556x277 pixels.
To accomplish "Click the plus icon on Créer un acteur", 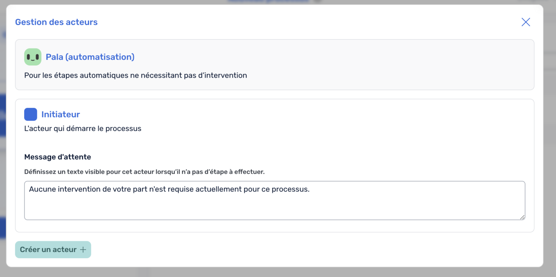I will (x=83, y=250).
